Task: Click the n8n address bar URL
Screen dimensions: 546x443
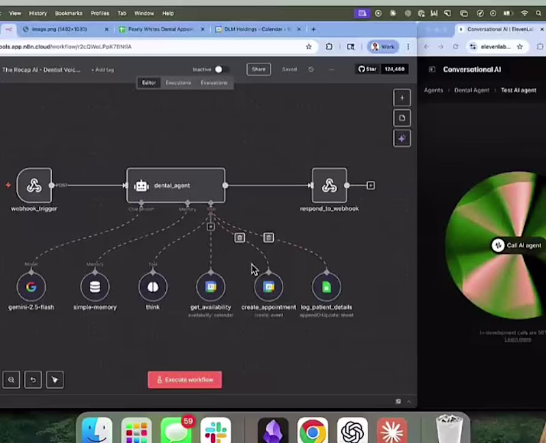Action: pyautogui.click(x=66, y=46)
